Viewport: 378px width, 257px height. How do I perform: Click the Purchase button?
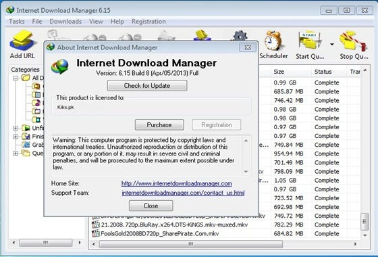pos(159,124)
